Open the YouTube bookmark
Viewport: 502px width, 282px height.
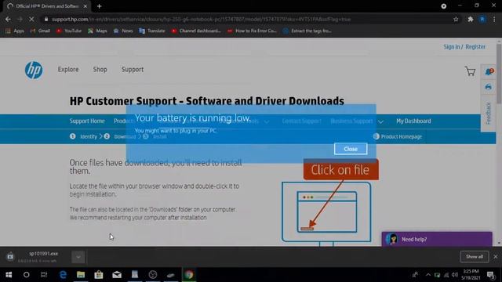click(69, 31)
